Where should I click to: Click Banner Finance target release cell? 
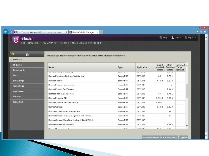(x=181, y=81)
